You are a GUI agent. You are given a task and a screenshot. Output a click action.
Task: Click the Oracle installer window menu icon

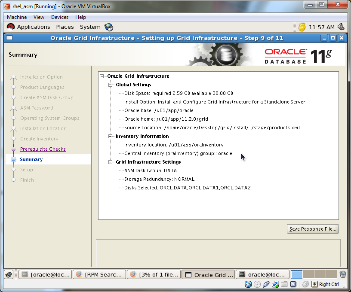click(9, 38)
